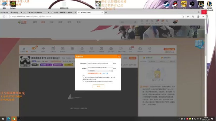Open Microsoft Edge from the taskbar
Image resolution: width=216 pixels, height=121 pixels.
8,119
